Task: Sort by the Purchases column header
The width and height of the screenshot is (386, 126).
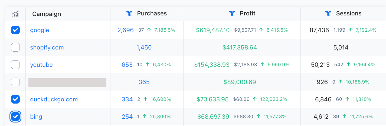Action: (152, 13)
